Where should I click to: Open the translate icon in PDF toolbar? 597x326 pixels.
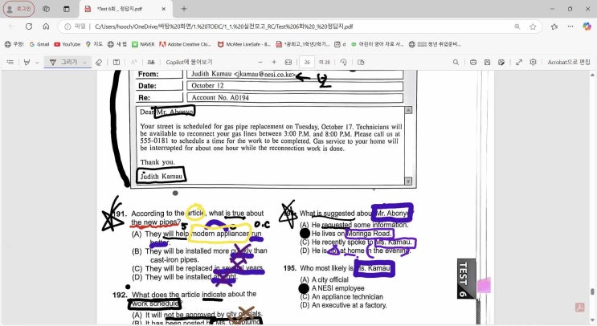(x=151, y=62)
